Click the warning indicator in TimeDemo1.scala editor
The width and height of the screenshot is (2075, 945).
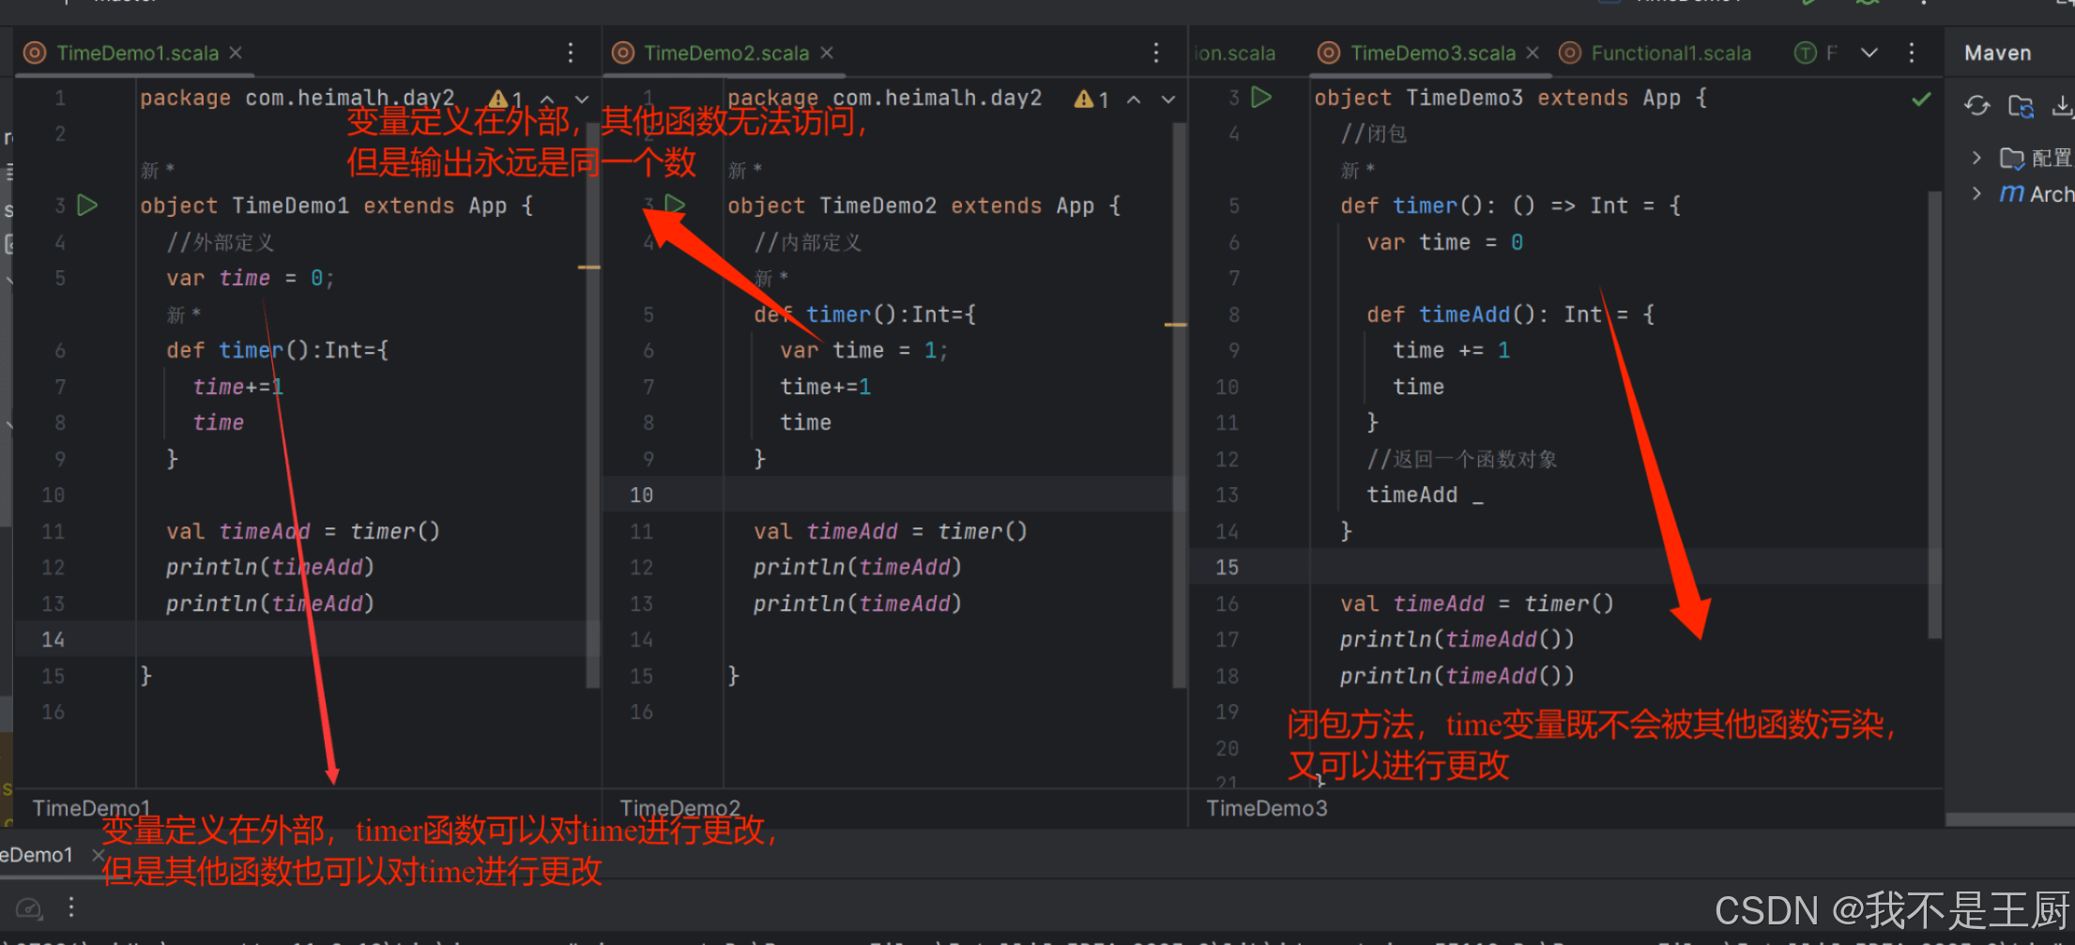[507, 99]
